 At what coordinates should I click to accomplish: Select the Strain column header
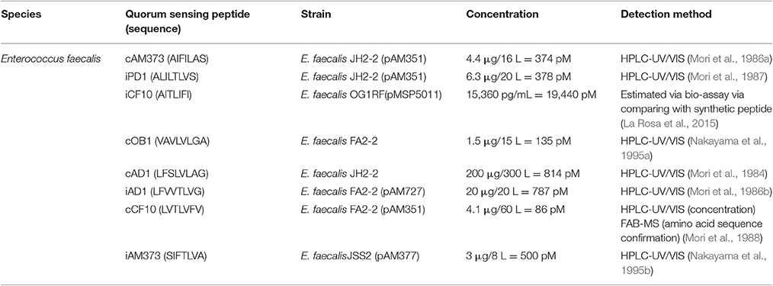pyautogui.click(x=316, y=14)
